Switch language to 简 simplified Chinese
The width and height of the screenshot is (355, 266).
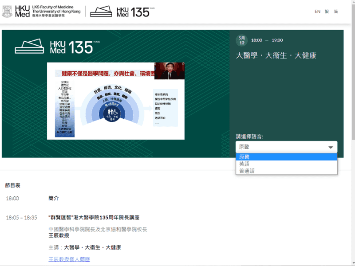tap(336, 12)
